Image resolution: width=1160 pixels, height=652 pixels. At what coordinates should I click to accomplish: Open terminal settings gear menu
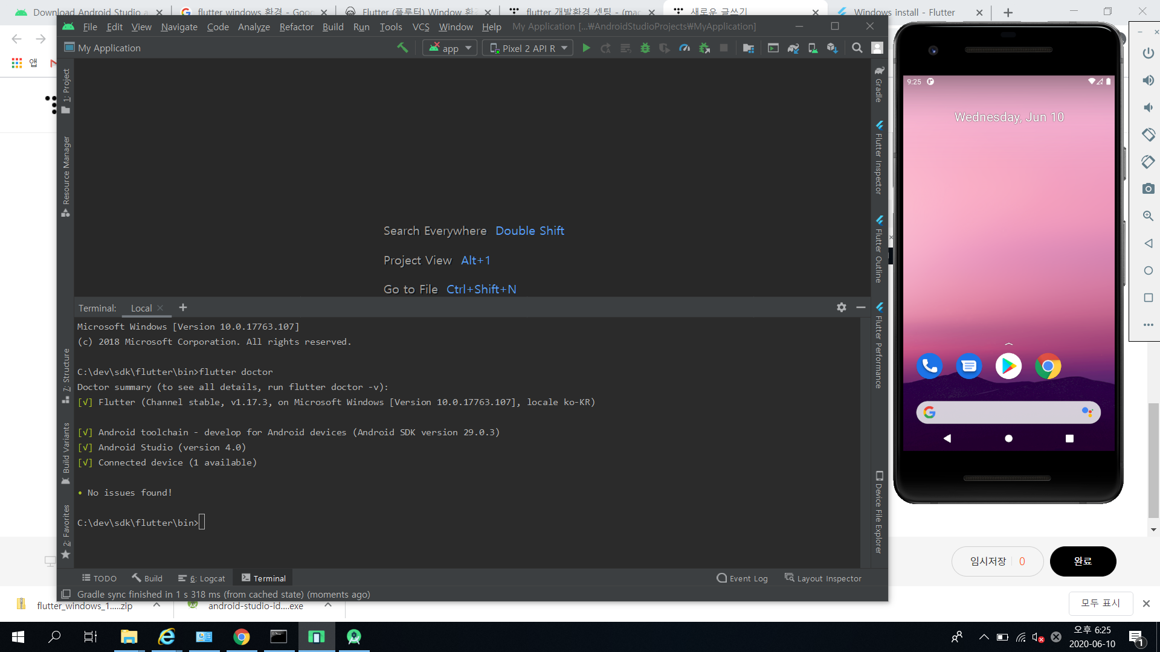click(x=841, y=307)
